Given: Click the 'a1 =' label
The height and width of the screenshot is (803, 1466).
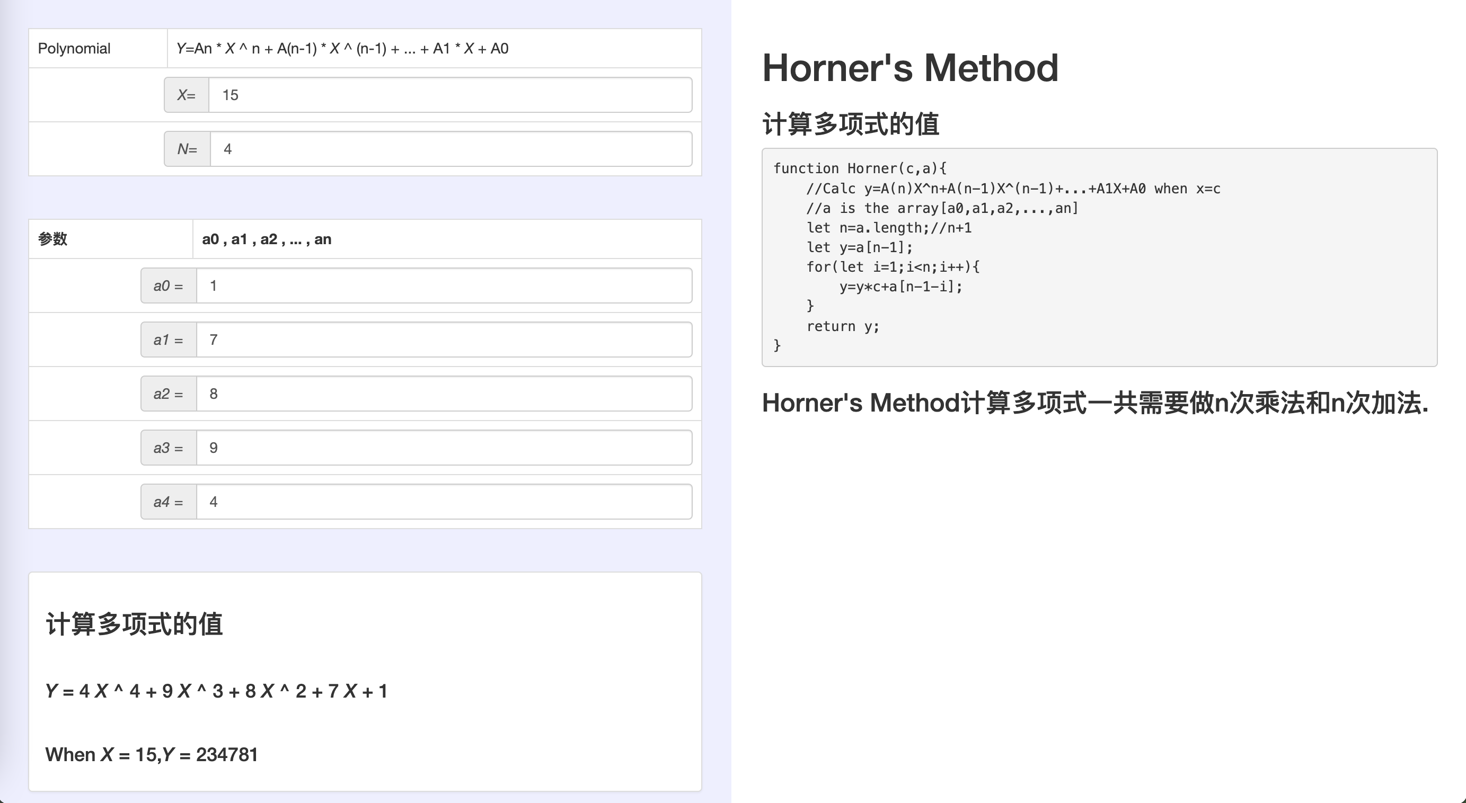Looking at the screenshot, I should coord(169,340).
